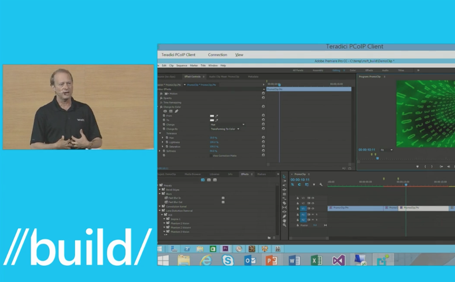455x282 pixels.
Task: Launch Visual Studio from Windows taskbar
Action: [338, 260]
